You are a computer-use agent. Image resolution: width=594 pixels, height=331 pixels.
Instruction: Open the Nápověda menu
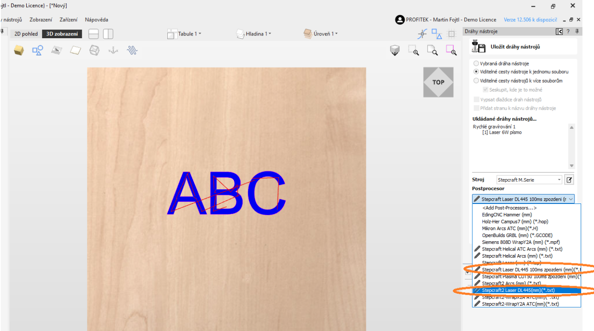point(96,20)
